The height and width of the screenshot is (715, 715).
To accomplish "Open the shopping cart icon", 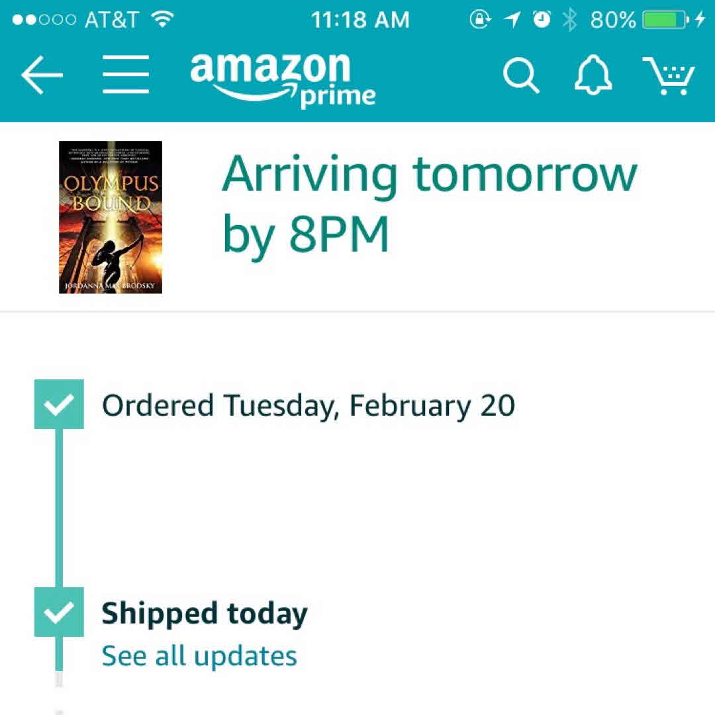I will pyautogui.click(x=669, y=75).
